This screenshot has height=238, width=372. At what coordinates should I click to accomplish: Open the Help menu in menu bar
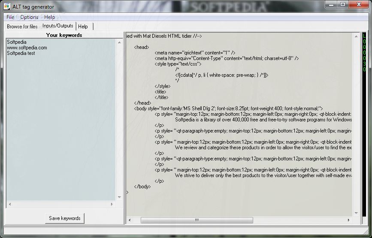pyautogui.click(x=49, y=17)
